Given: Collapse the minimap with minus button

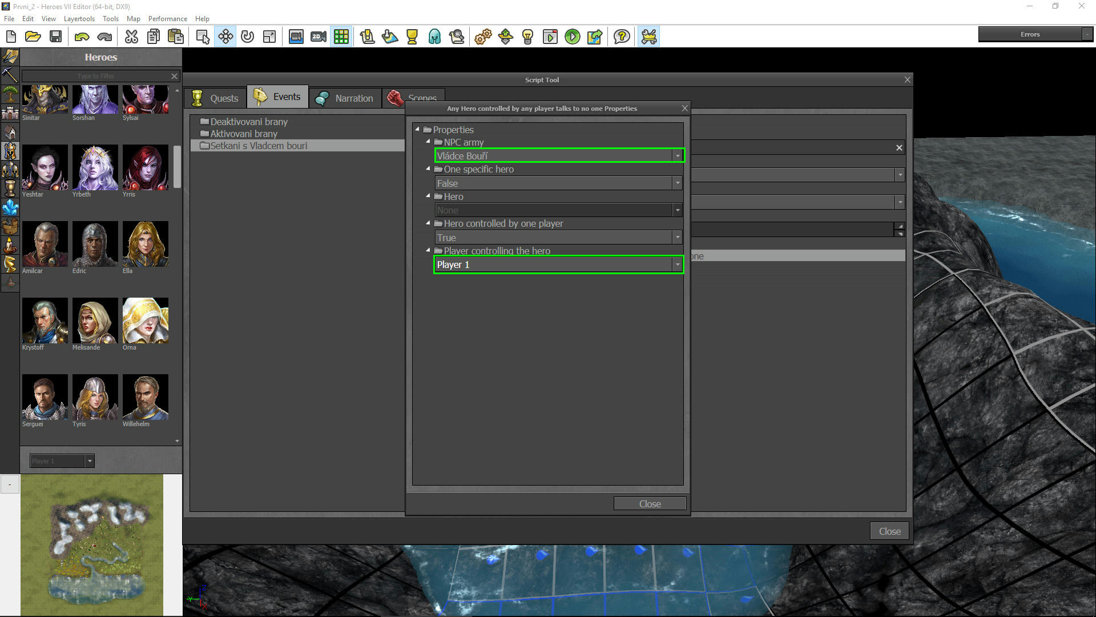Looking at the screenshot, I should pos(10,484).
